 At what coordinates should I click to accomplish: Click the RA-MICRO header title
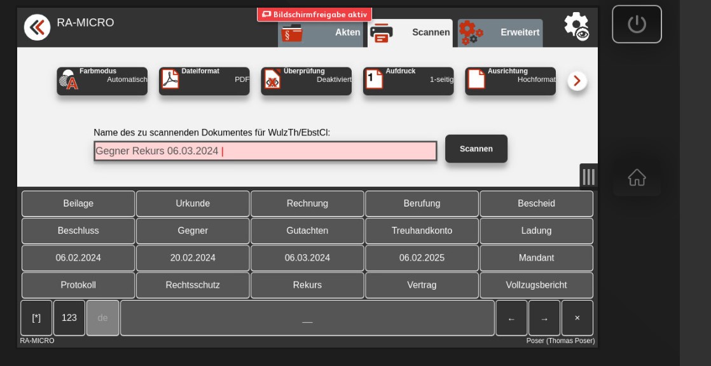pos(85,22)
